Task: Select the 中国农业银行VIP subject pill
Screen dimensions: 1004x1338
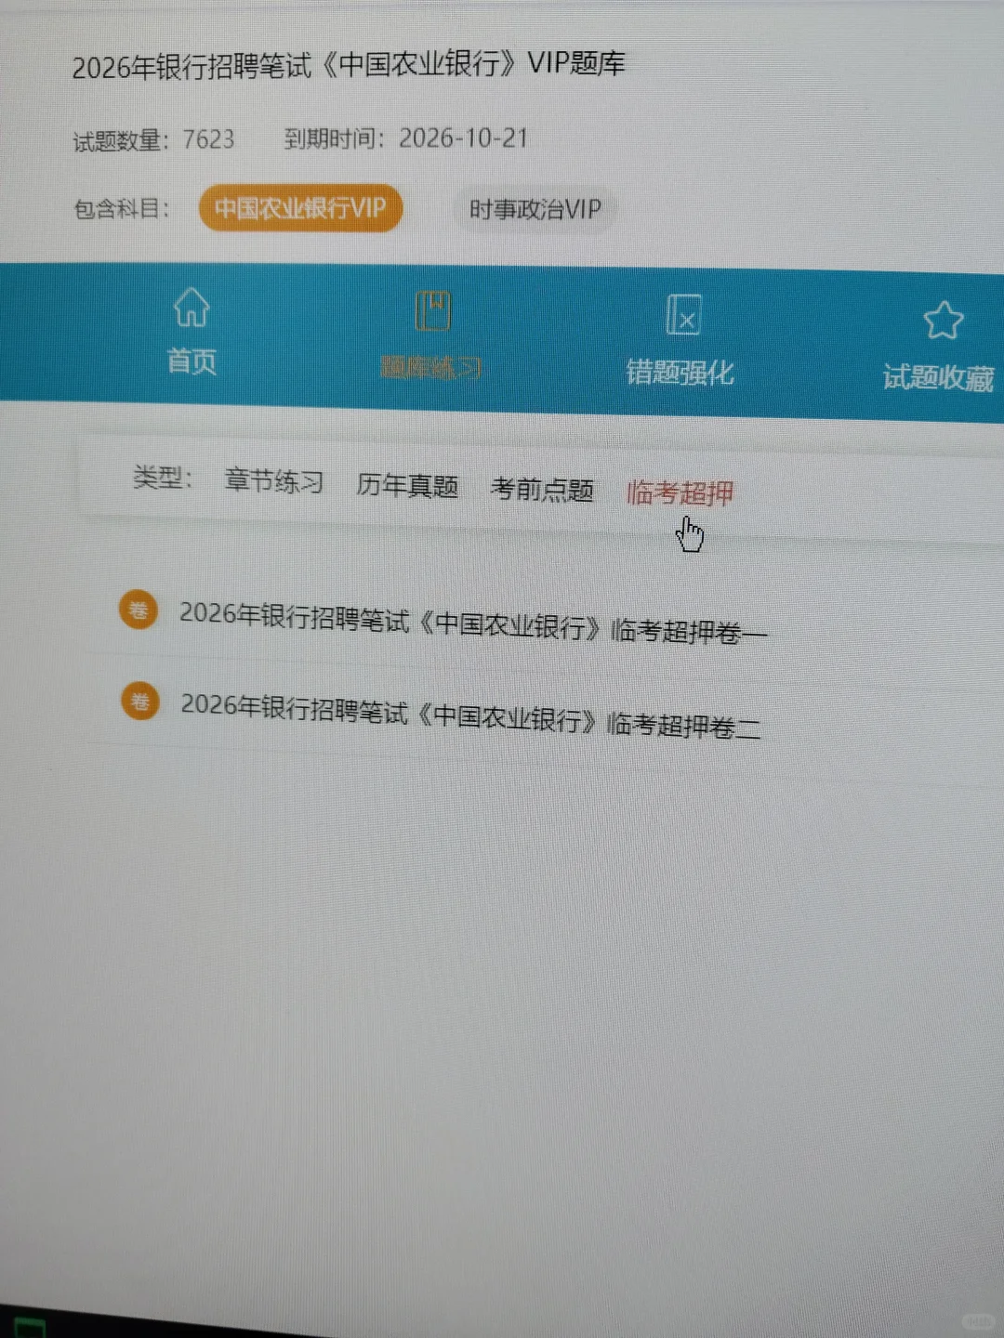Action: click(x=300, y=207)
